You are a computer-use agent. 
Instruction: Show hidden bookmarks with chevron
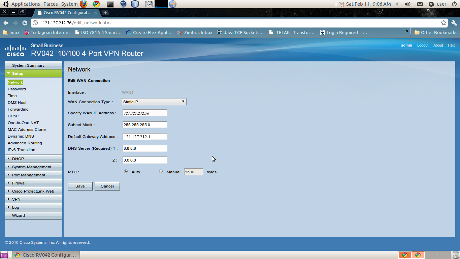[x=407, y=31]
